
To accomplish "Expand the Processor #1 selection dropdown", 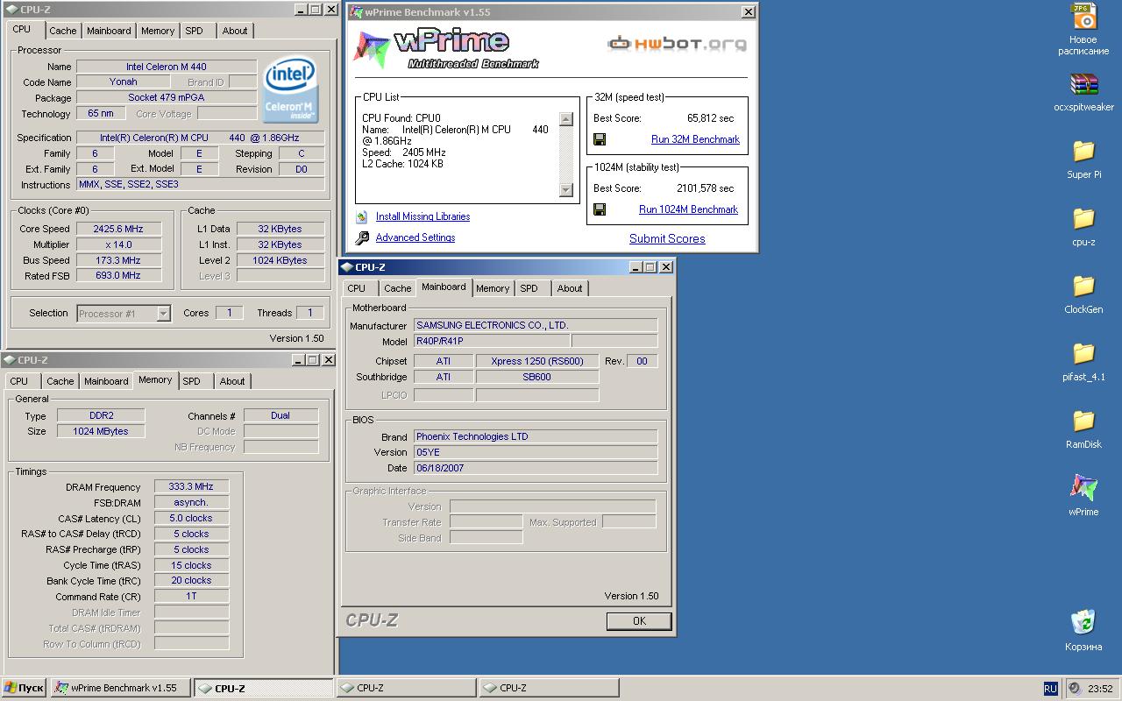I will pyautogui.click(x=163, y=314).
